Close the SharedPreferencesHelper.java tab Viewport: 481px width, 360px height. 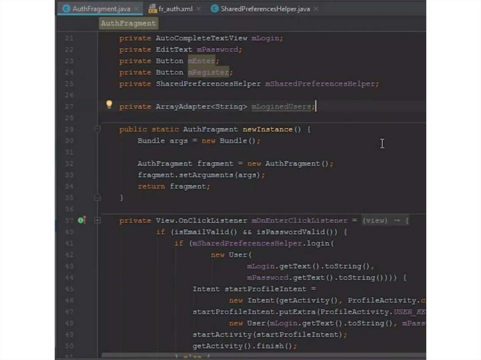(x=316, y=9)
